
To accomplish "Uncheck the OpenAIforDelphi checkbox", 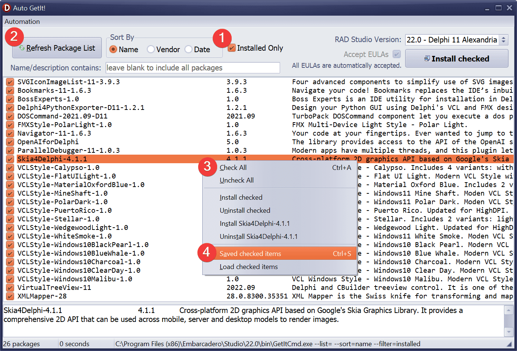I will click(10, 142).
